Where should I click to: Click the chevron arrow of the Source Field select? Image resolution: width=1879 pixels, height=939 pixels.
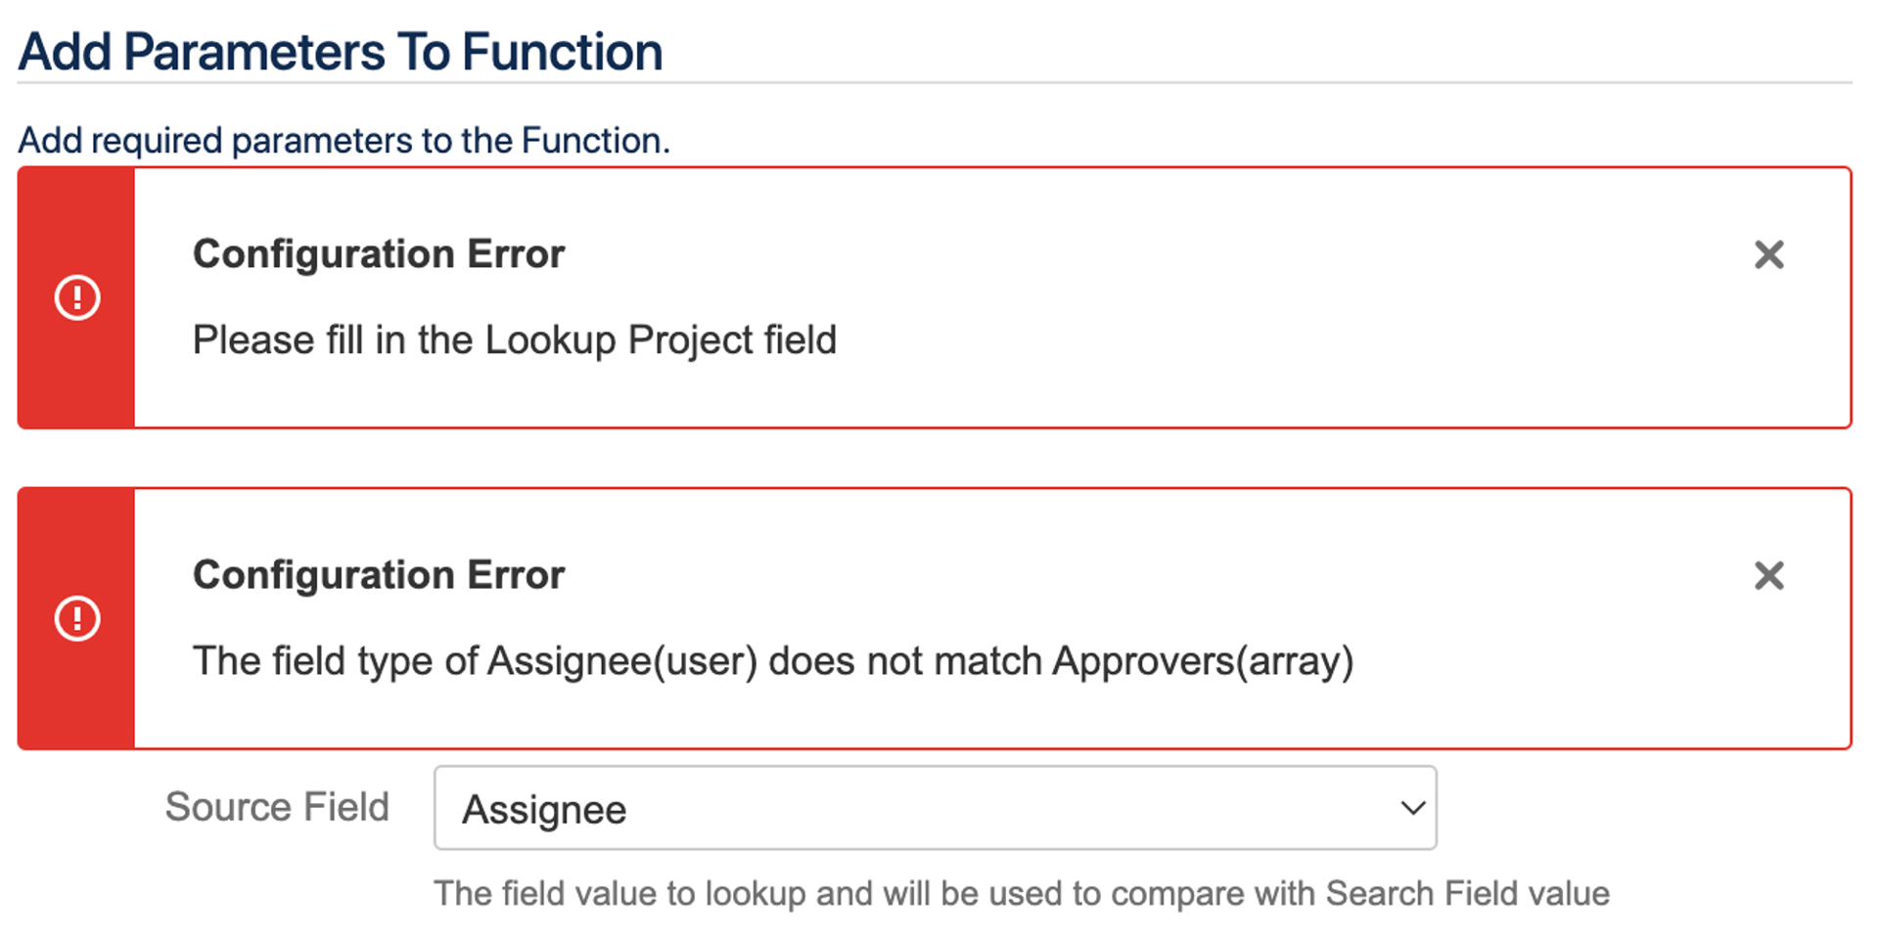coord(1412,808)
